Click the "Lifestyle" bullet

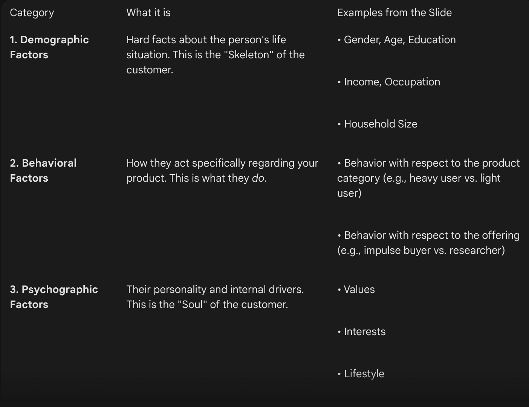pyautogui.click(x=364, y=374)
